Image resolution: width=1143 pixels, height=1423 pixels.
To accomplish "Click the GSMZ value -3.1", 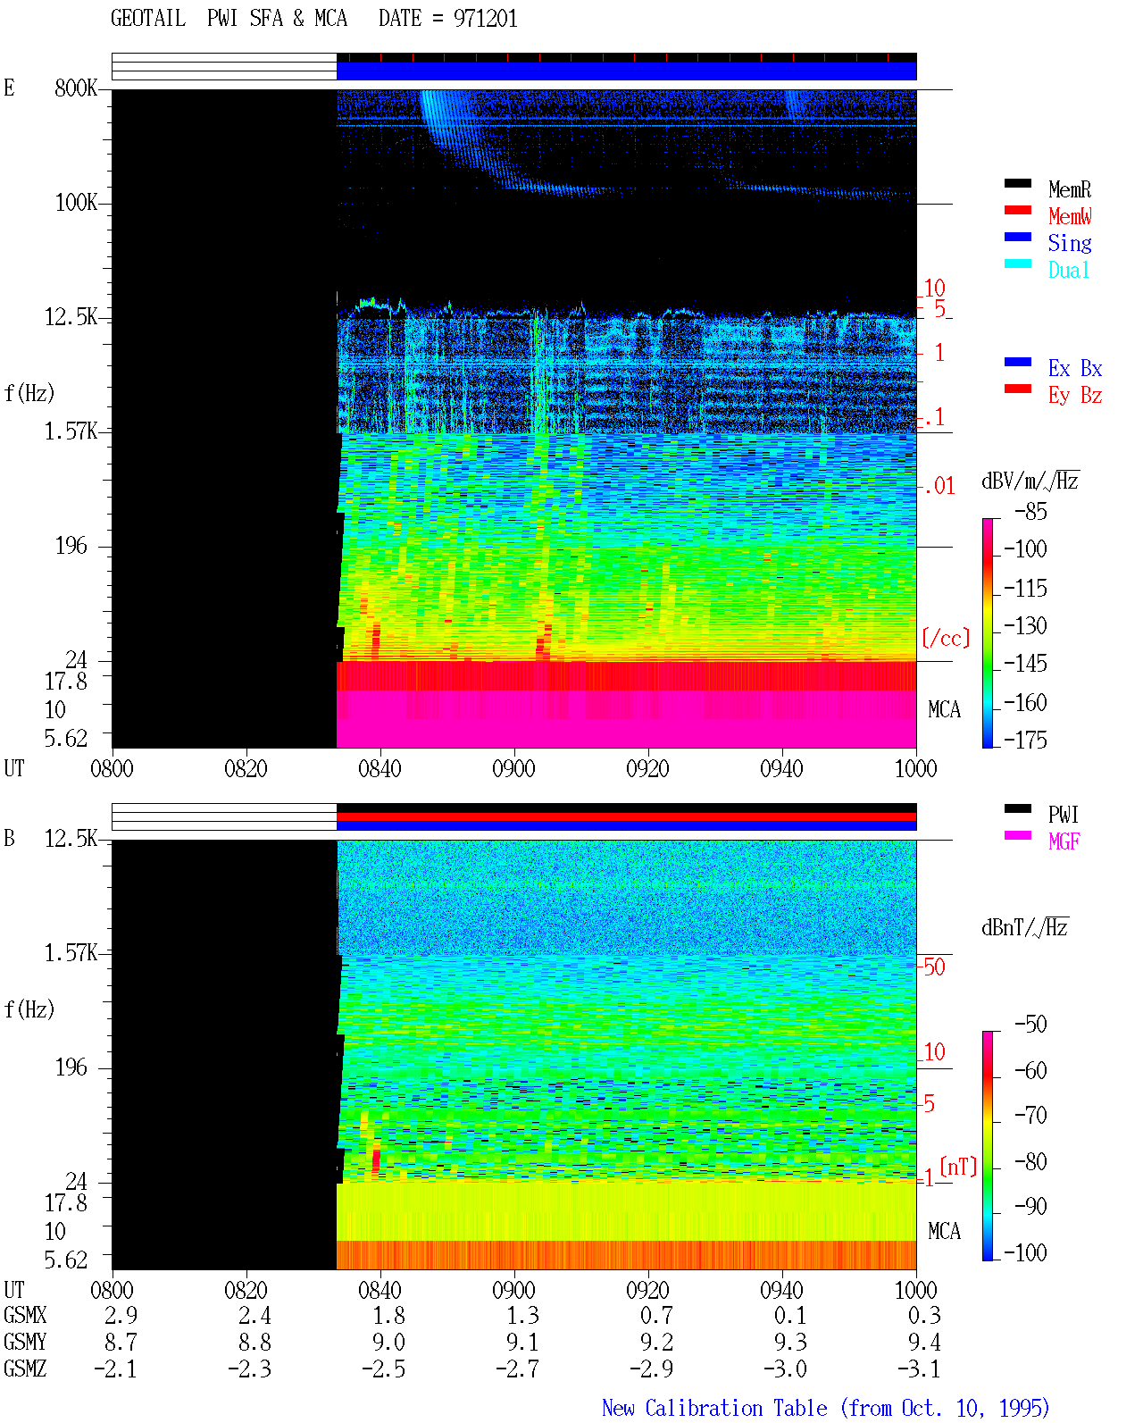I will coord(919,1369).
